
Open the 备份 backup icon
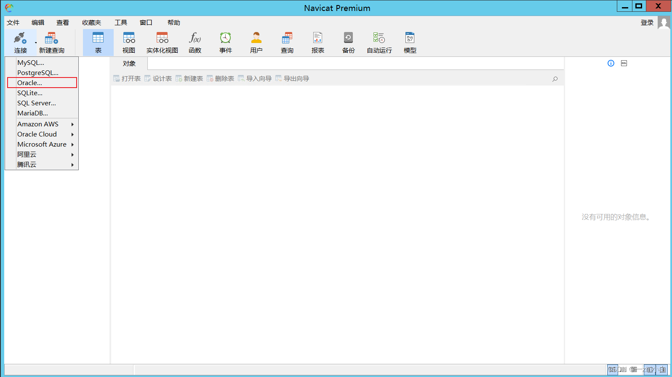pos(348,38)
